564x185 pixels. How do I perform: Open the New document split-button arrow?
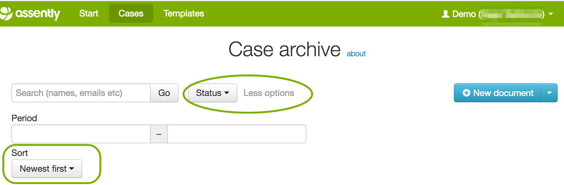point(549,93)
